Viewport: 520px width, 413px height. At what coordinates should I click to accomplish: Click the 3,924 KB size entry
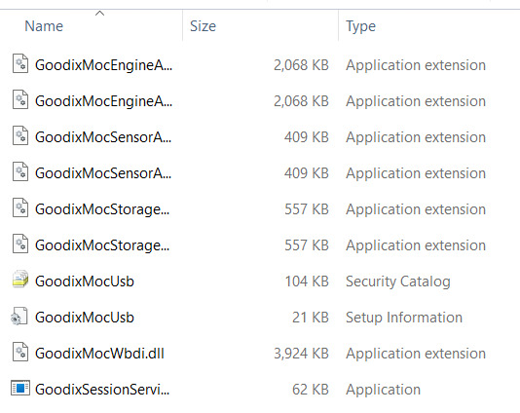pyautogui.click(x=301, y=354)
